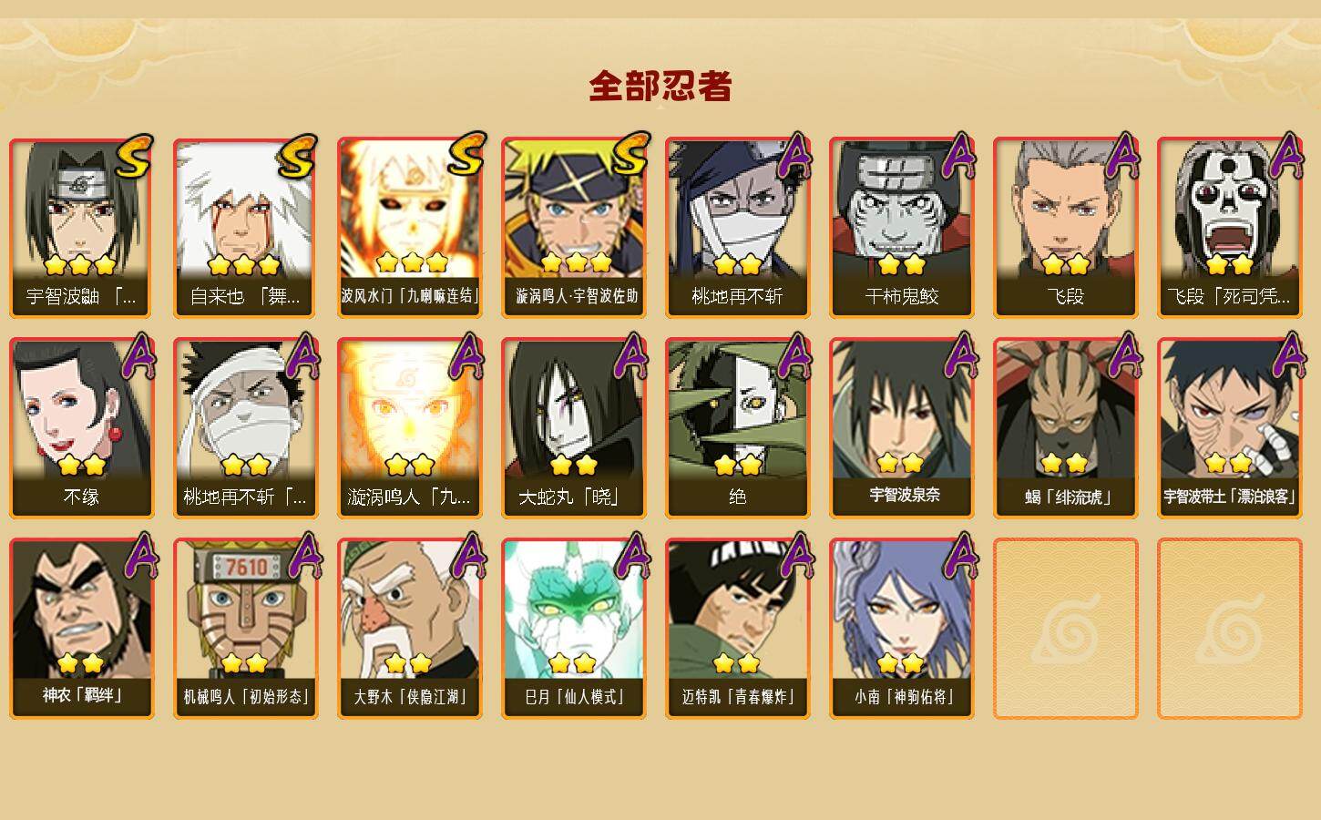Click the first empty ninja slot
The image size is (1321, 820).
[x=1066, y=629]
